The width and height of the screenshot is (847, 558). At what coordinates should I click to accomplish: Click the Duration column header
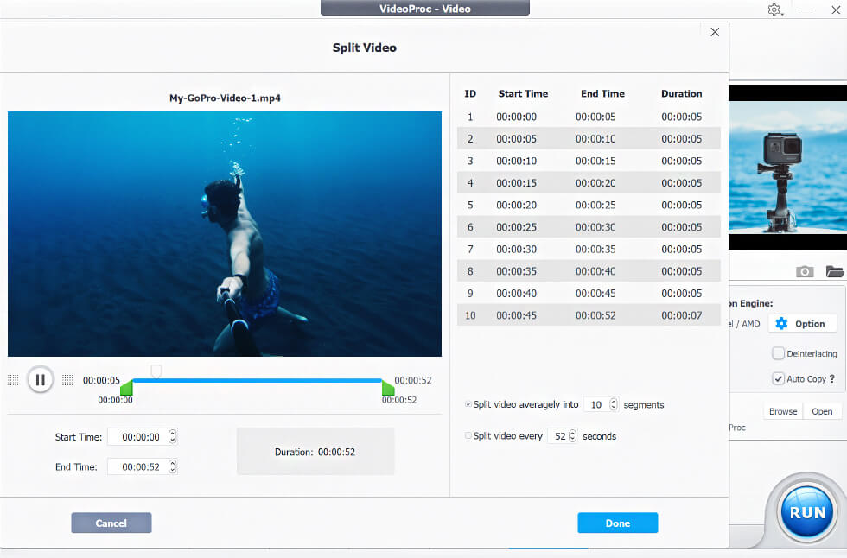(x=682, y=94)
